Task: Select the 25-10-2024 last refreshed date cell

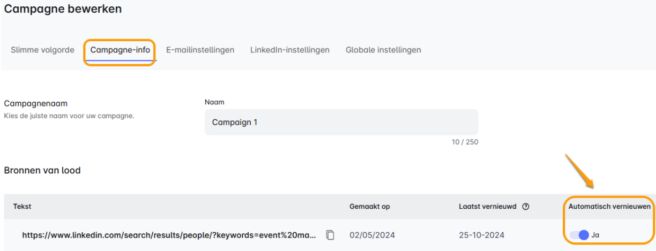Action: coord(481,235)
